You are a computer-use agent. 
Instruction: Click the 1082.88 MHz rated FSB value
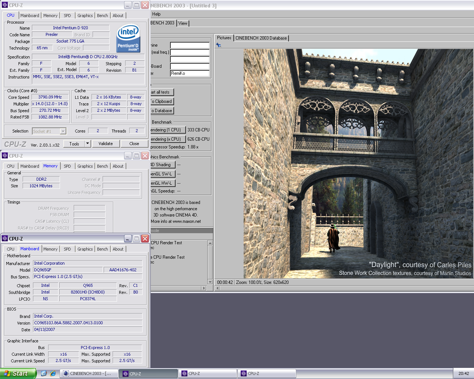(x=50, y=117)
